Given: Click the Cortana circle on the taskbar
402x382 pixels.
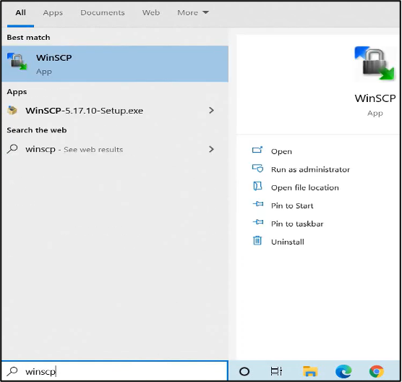Looking at the screenshot, I should click(244, 371).
